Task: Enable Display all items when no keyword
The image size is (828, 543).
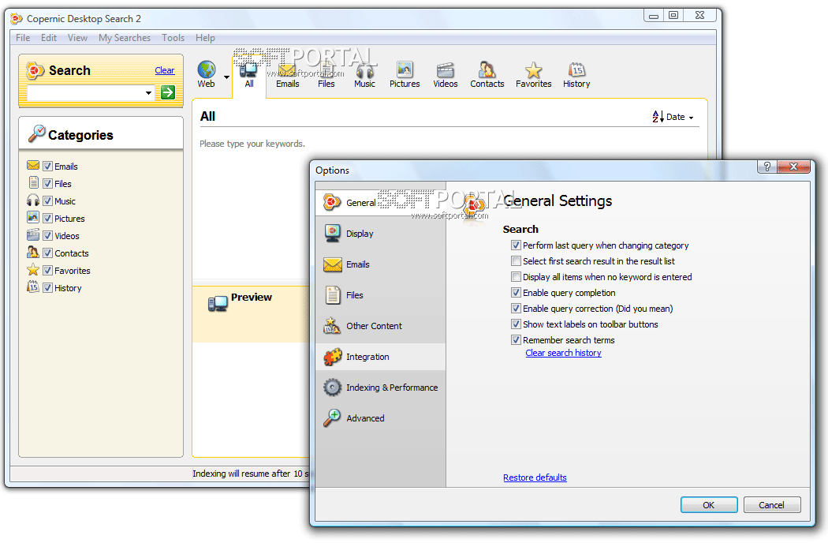Action: tap(516, 277)
